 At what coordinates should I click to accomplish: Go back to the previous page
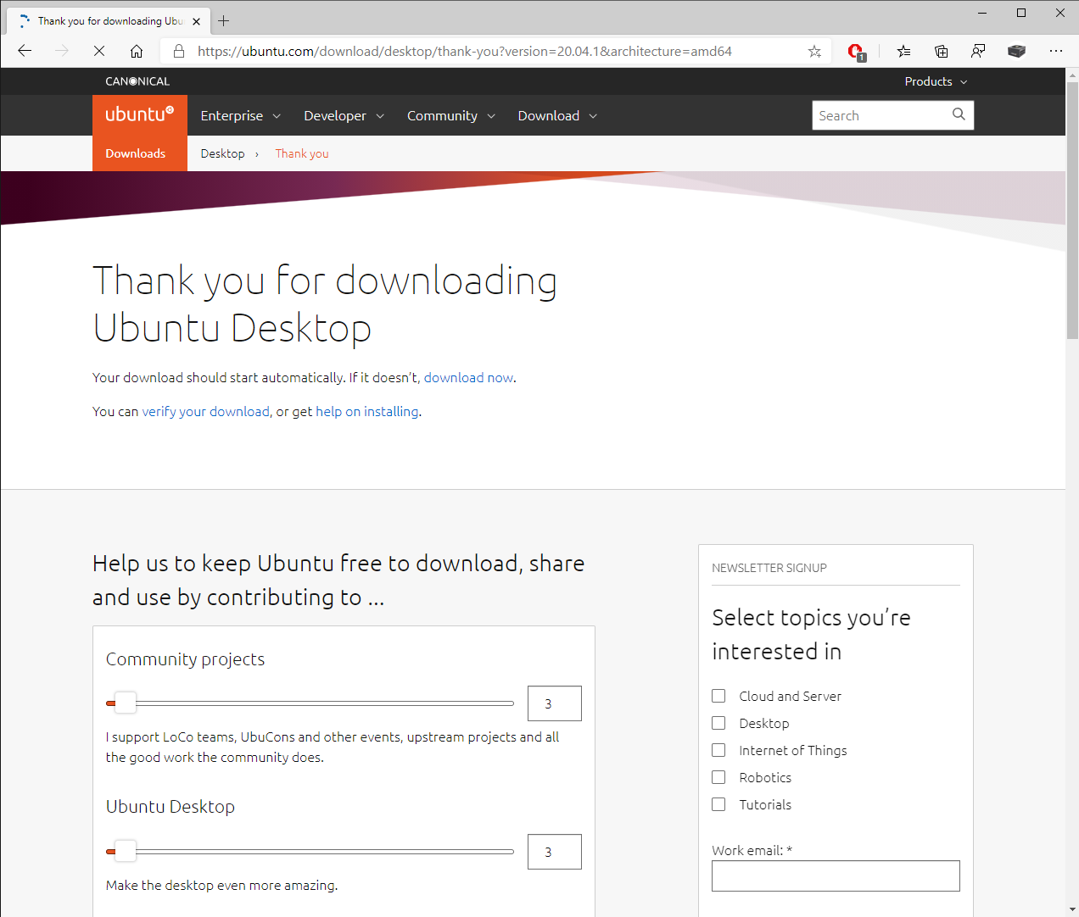coord(25,51)
